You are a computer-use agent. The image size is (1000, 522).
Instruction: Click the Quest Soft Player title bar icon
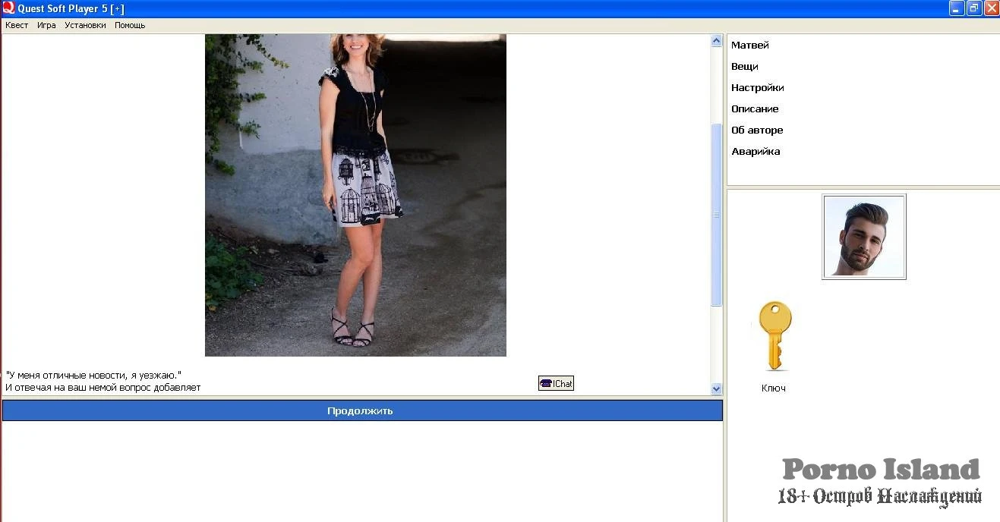tap(8, 8)
